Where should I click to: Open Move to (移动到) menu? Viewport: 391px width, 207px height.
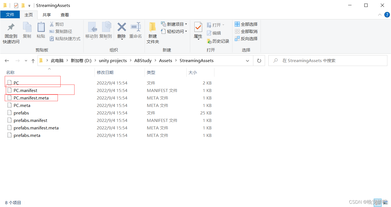point(91,31)
